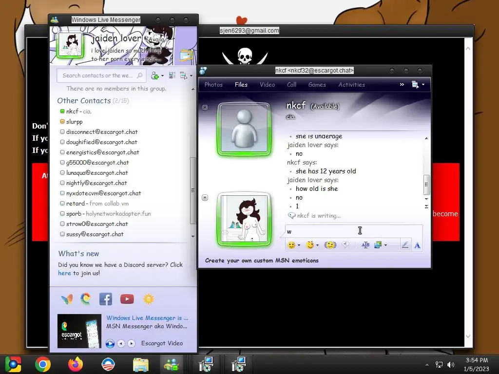Select sporb contact row

pos(105,213)
